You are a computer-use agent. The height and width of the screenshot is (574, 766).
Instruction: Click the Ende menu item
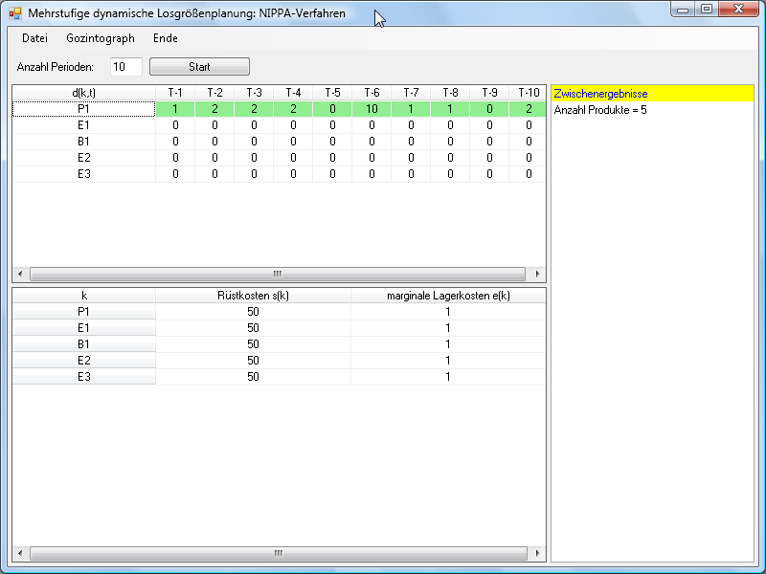pos(165,38)
